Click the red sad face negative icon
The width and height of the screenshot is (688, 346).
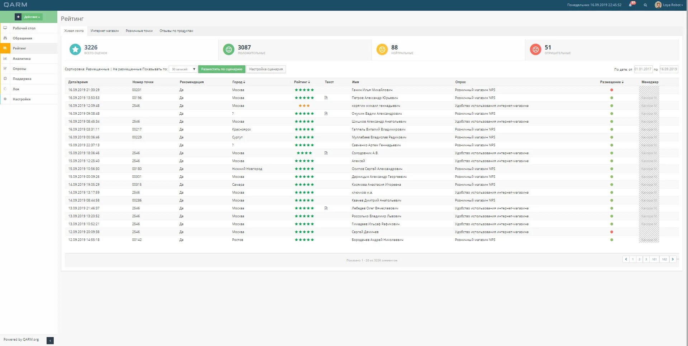[x=536, y=49]
